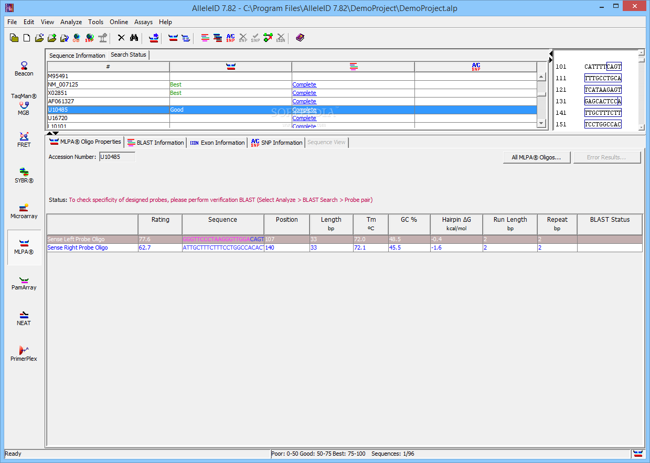
Task: Open the Assays menu
Action: tap(144, 22)
